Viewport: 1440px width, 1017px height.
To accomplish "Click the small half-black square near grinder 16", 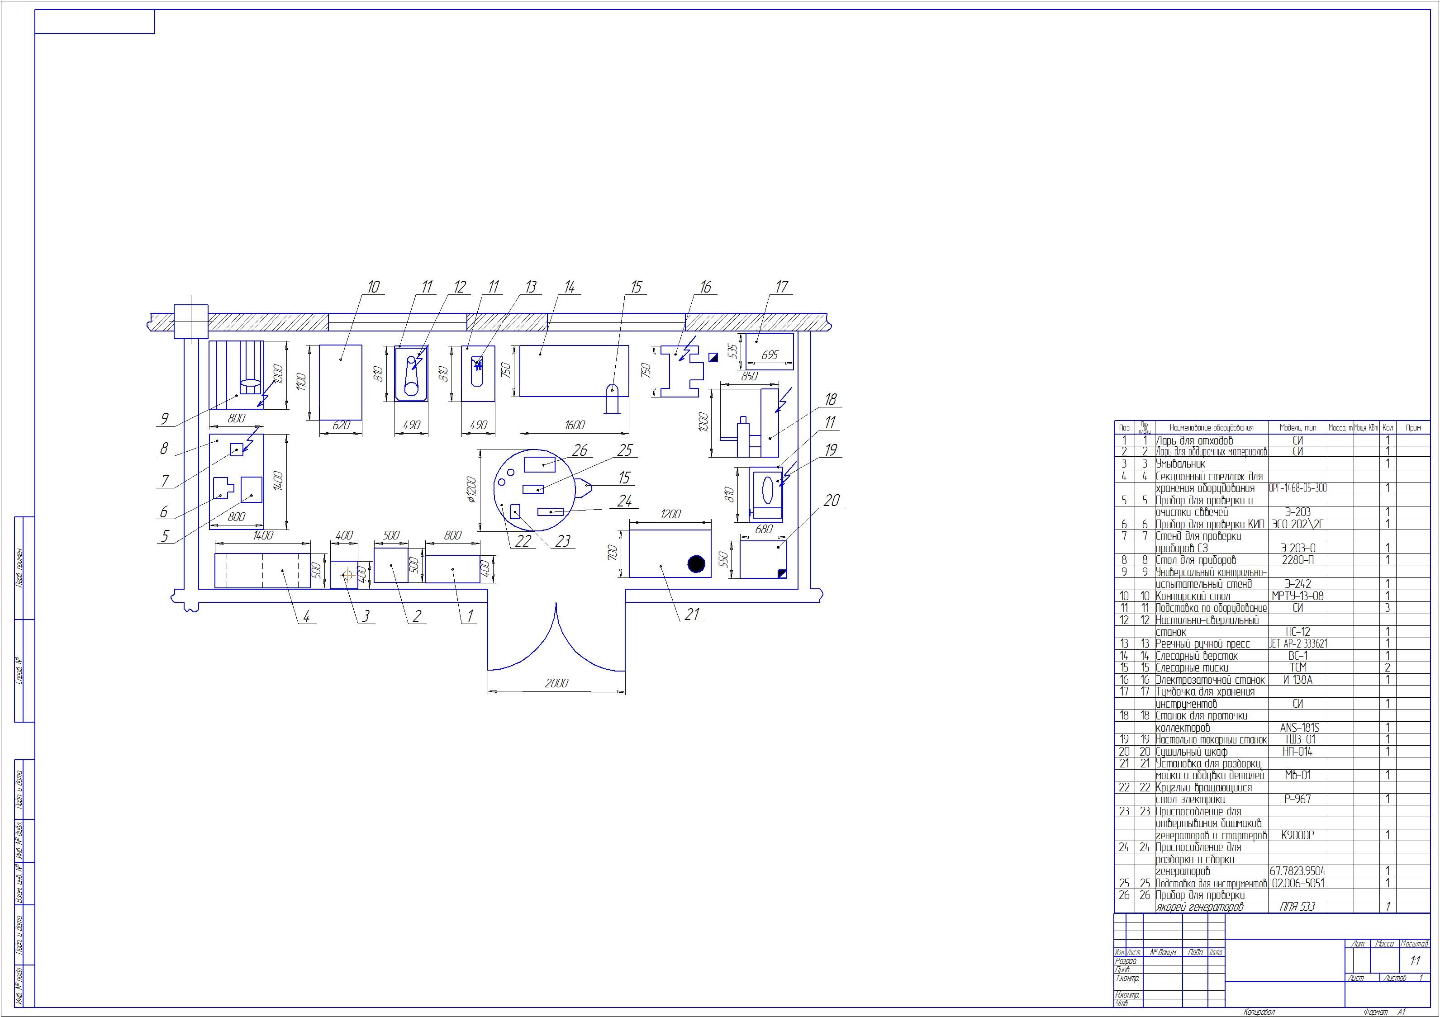I will [713, 357].
